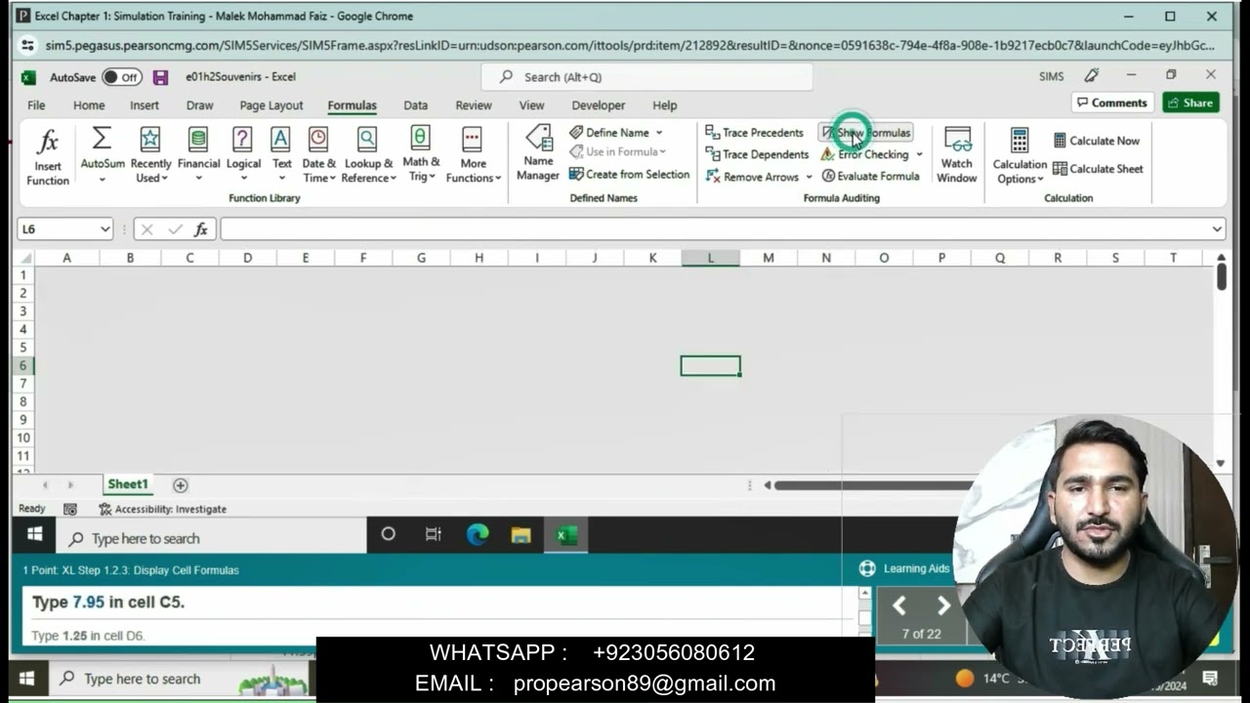Switch to the Insert tab
Viewport: 1250px width, 703px height.
coord(145,105)
